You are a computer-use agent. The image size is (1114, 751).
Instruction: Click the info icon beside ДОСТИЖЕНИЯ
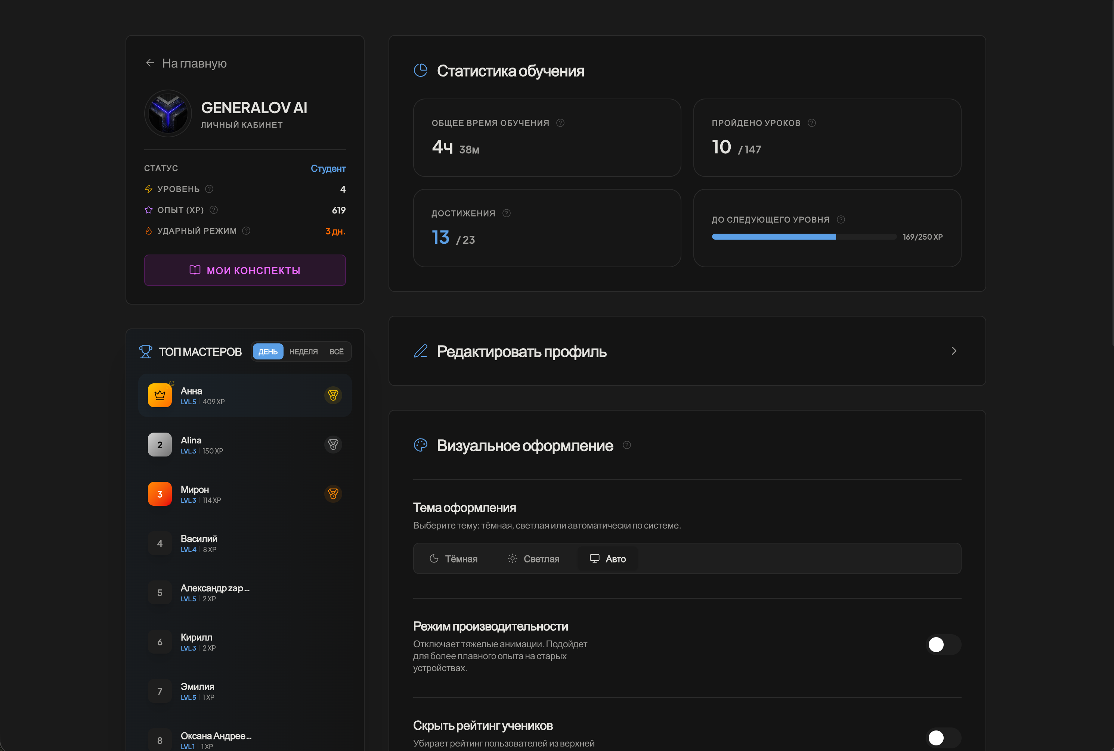pos(506,213)
